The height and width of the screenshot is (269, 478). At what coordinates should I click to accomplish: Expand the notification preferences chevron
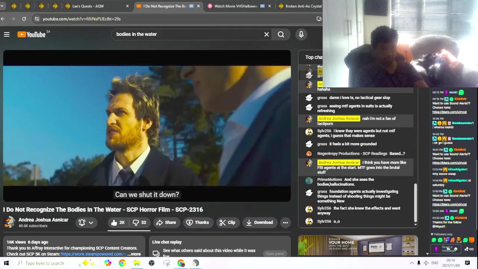pos(91,222)
